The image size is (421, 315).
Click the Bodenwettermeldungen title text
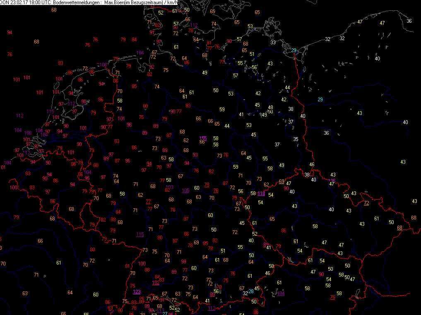[x=77, y=2]
